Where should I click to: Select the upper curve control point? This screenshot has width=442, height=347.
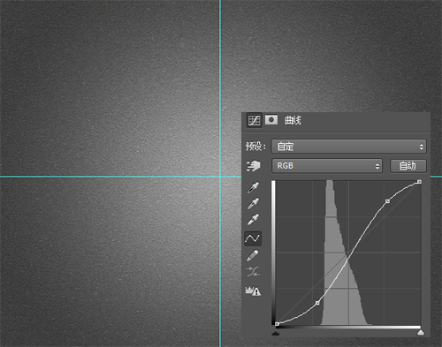tap(387, 201)
